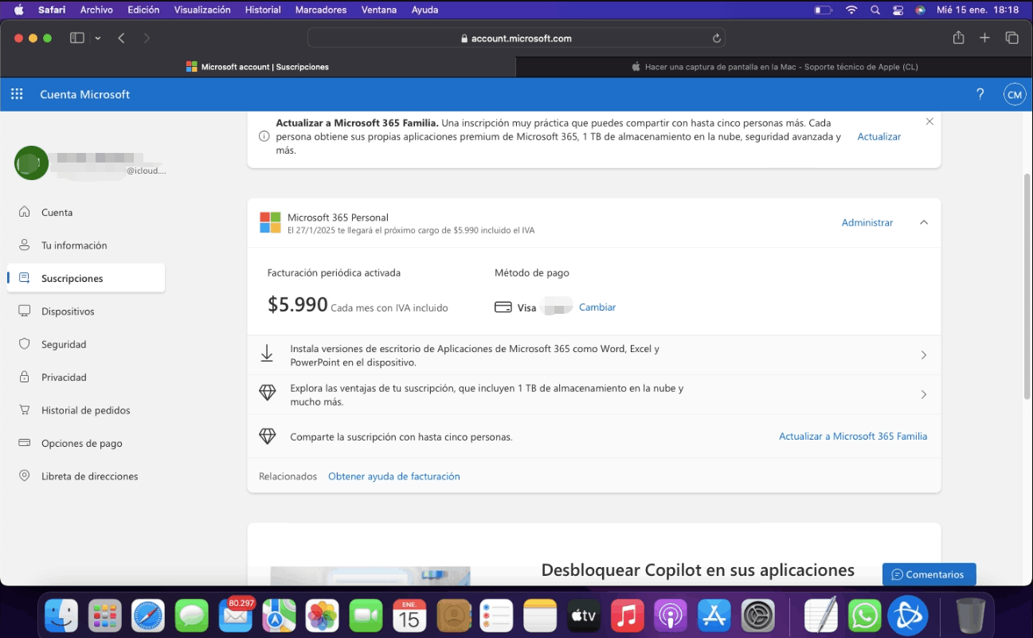The image size is (1033, 638).
Task: Click Obtener ayuda de facturación link
Action: (x=394, y=476)
